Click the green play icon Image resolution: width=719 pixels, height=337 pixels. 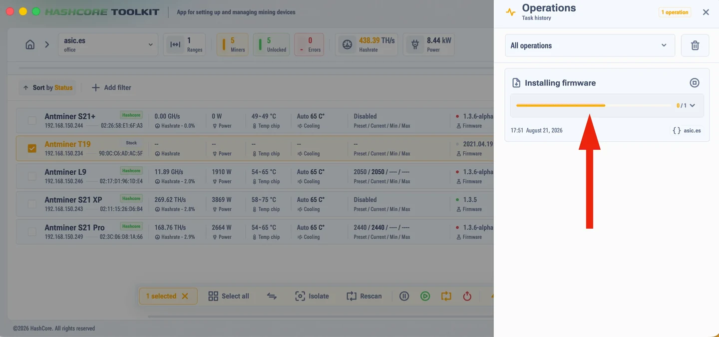(425, 296)
